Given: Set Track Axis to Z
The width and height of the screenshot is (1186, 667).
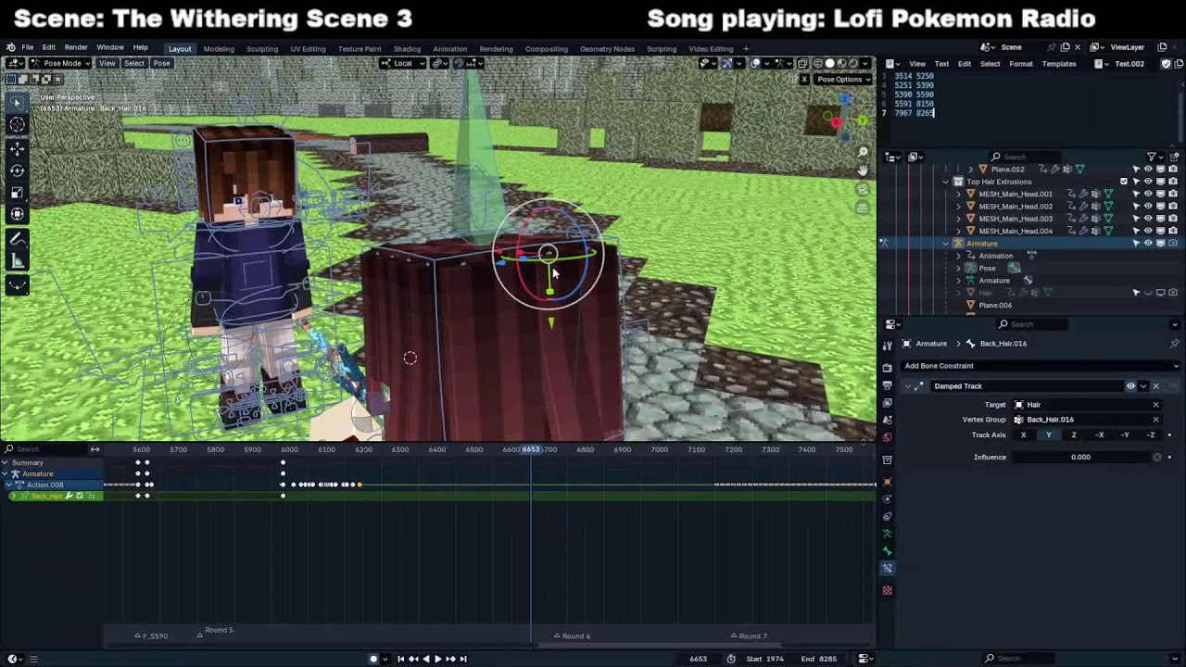Looking at the screenshot, I should [x=1074, y=435].
